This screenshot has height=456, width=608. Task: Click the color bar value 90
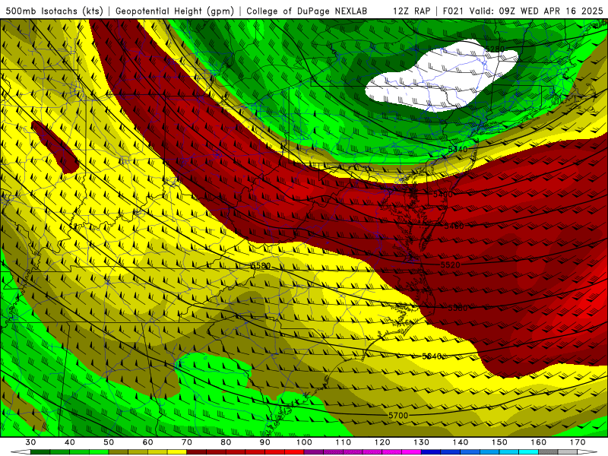pyautogui.click(x=264, y=442)
